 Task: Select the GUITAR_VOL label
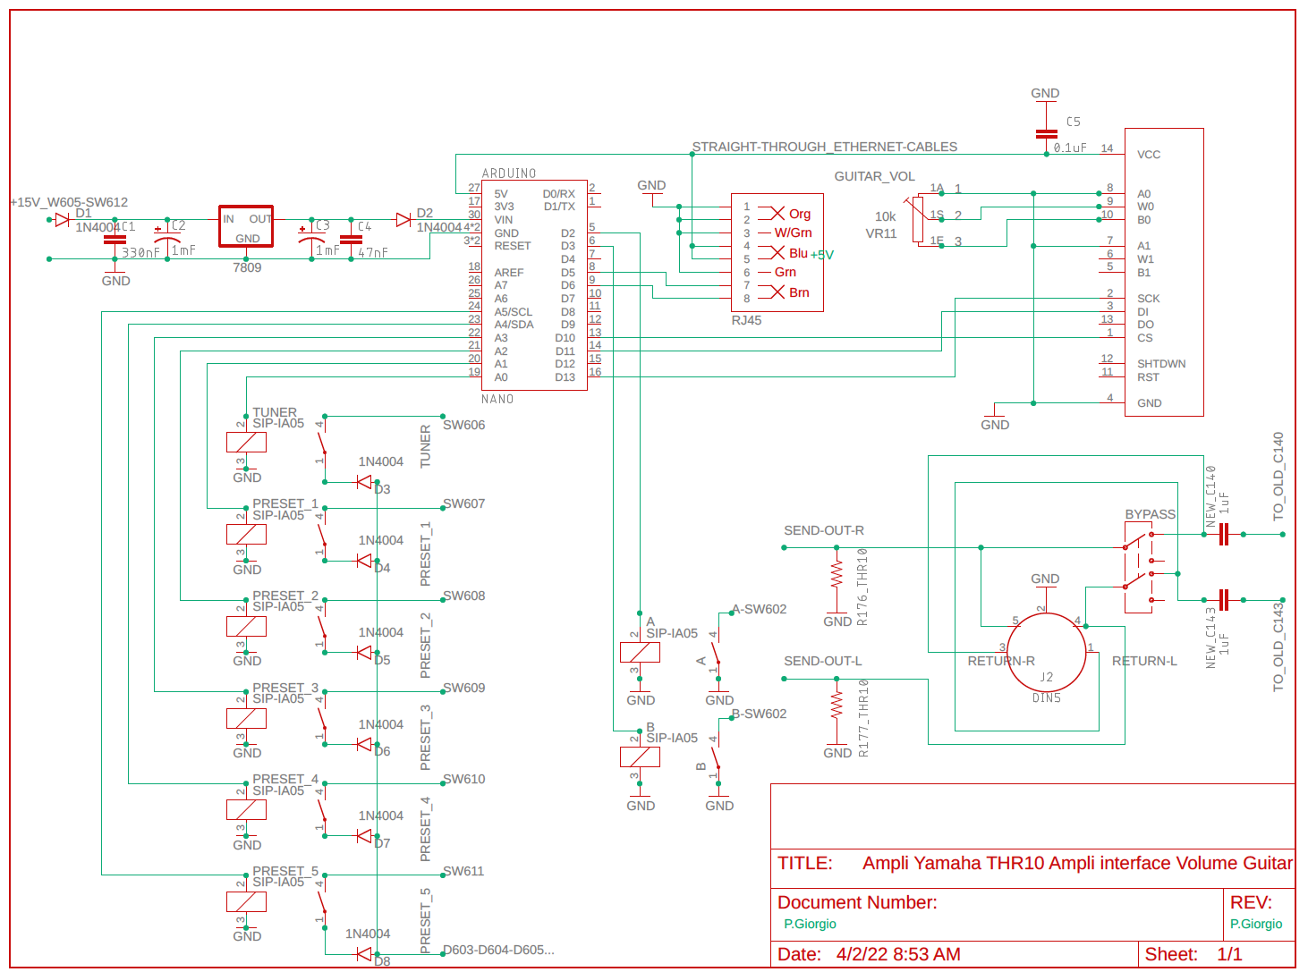pos(874,176)
